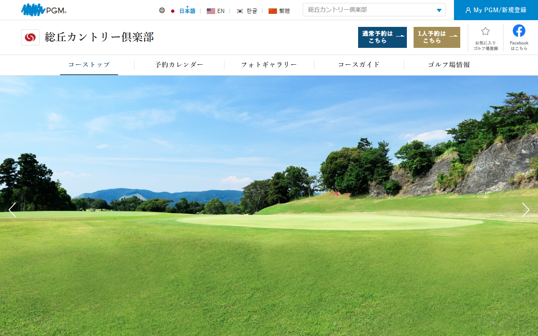The image size is (538, 336).
Task: Choose 한글 Korean language option
Action: 247,11
